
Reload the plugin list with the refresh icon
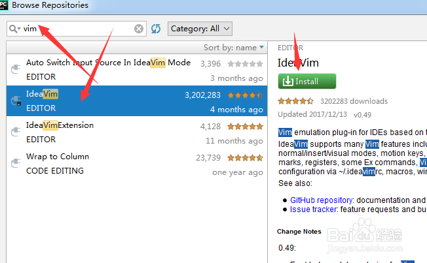pyautogui.click(x=156, y=29)
